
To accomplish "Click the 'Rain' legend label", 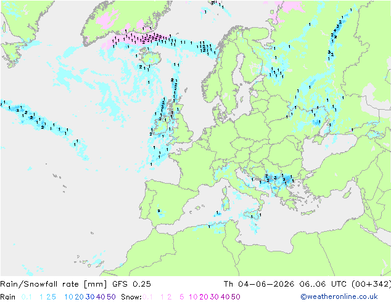I will (x=7, y=297).
